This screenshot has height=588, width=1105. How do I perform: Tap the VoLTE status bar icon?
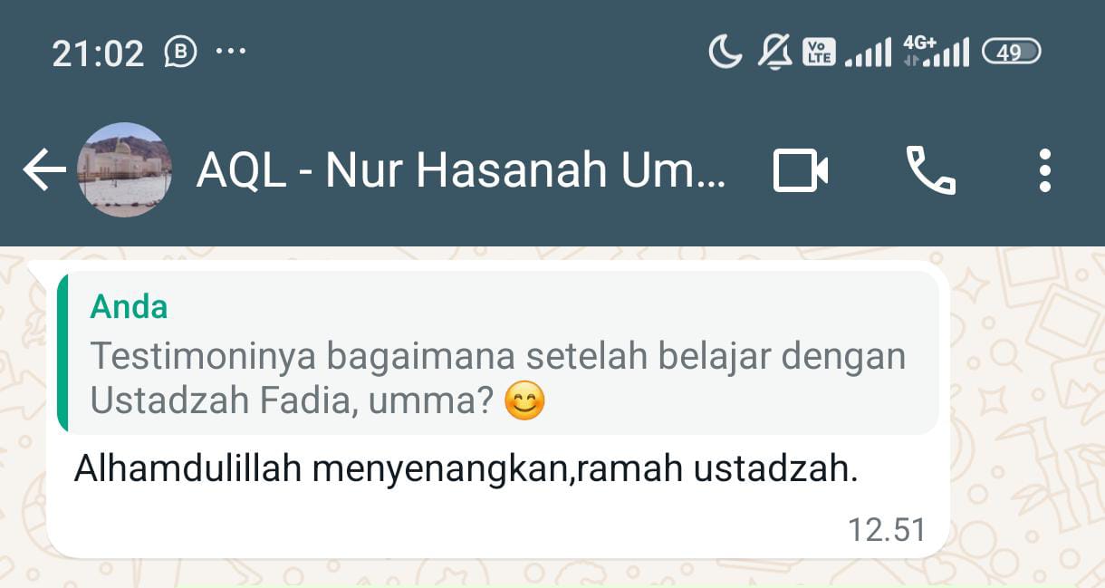click(820, 53)
